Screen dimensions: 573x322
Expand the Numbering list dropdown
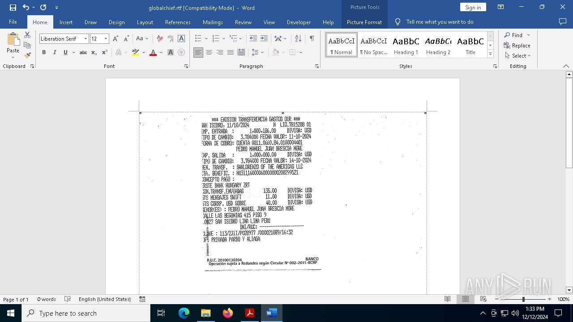(223, 39)
